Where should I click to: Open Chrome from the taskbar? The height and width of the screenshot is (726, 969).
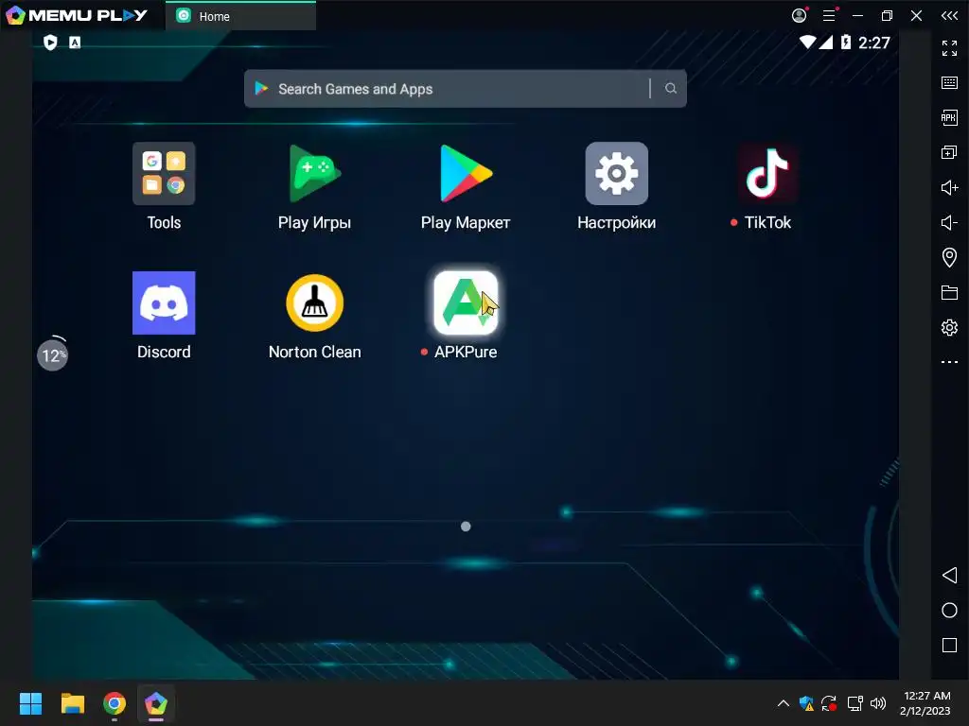pos(115,703)
